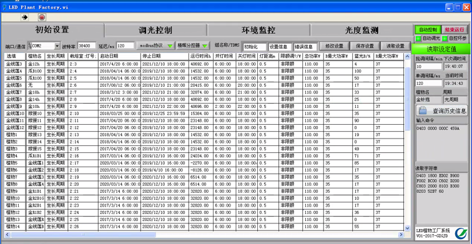Click the table's vertical scrollbar down arrow
Screen dimensions: 472x244
(x=407, y=228)
